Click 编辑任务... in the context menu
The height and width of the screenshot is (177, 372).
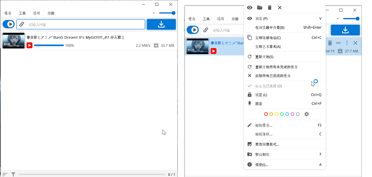click(x=263, y=125)
